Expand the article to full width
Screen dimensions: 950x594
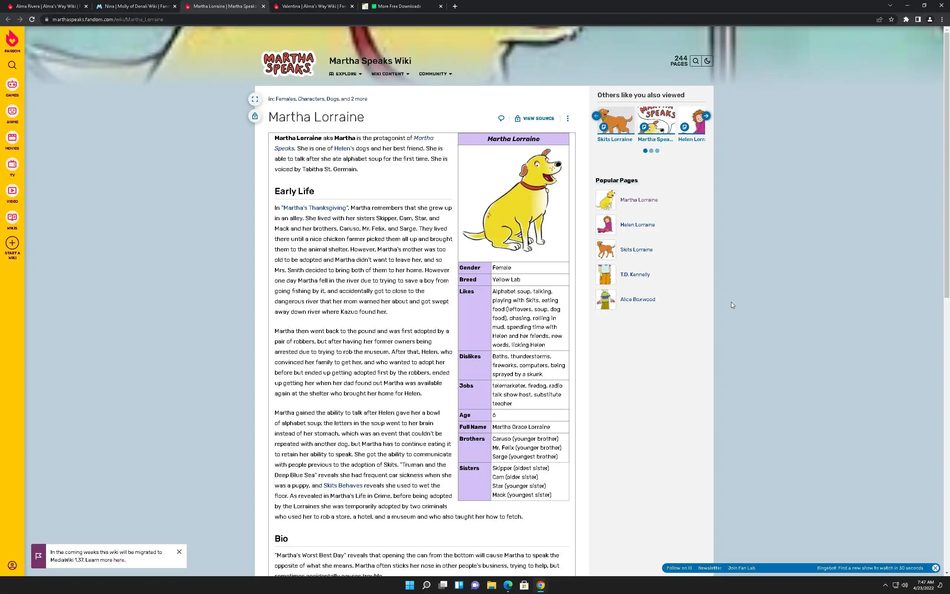(255, 99)
